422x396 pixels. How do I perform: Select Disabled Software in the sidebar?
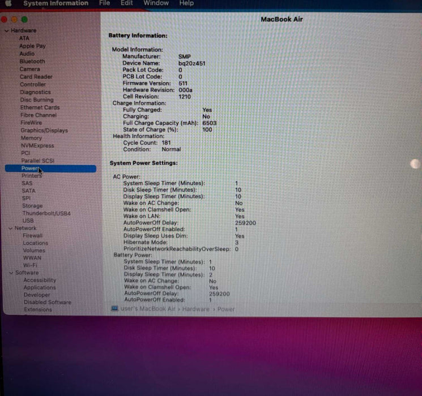pos(48,302)
